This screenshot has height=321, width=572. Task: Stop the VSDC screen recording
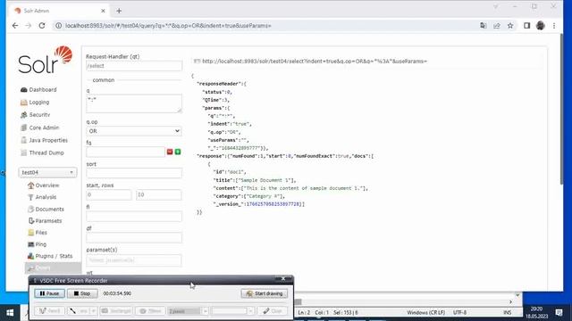(82, 293)
